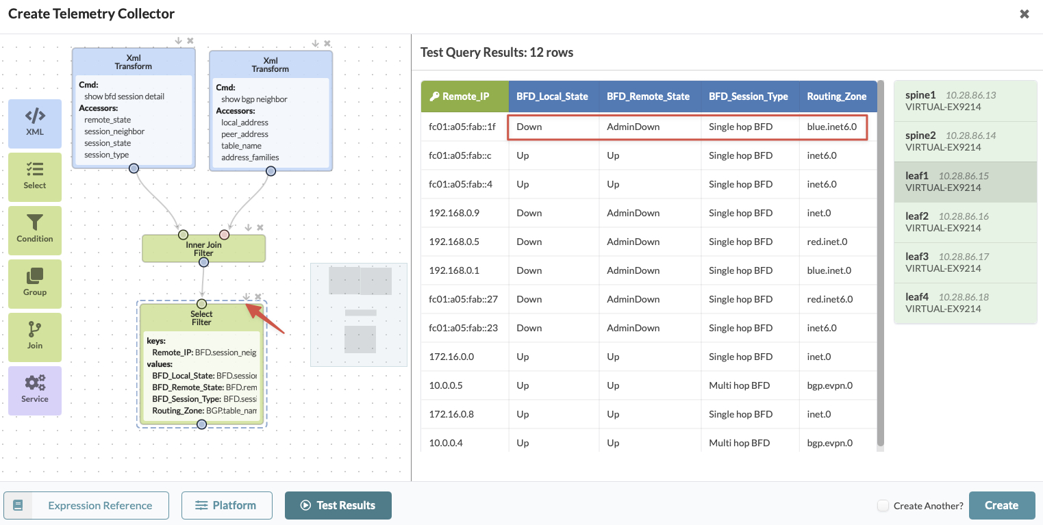Run Test Results
Screen dimensions: 1043x525
click(x=338, y=505)
